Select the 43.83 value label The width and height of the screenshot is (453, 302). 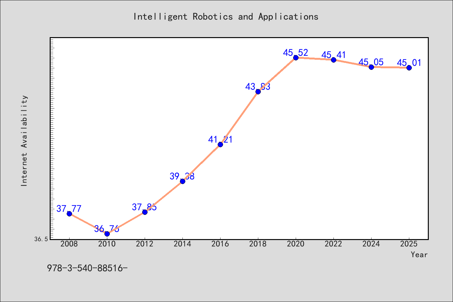click(258, 87)
